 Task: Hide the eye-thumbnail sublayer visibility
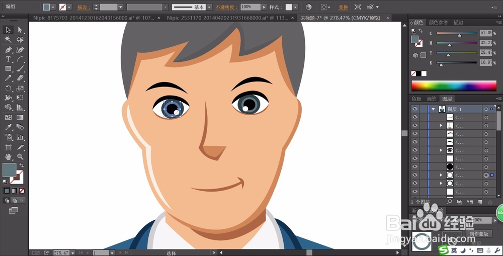[415, 150]
